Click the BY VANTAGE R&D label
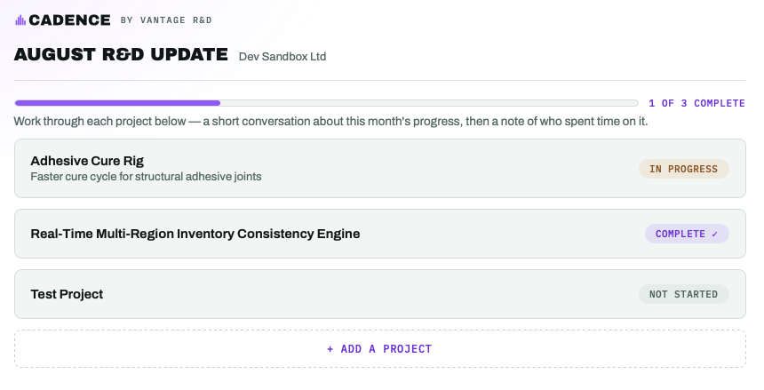The width and height of the screenshot is (764, 390). coord(166,20)
